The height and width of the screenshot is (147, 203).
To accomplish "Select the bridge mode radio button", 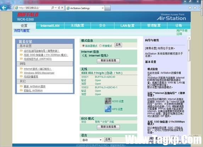I will pos(101,46).
